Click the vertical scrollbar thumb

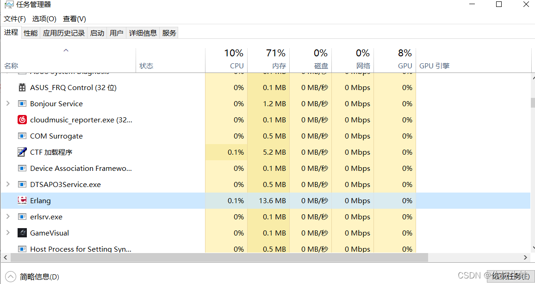(x=533, y=103)
